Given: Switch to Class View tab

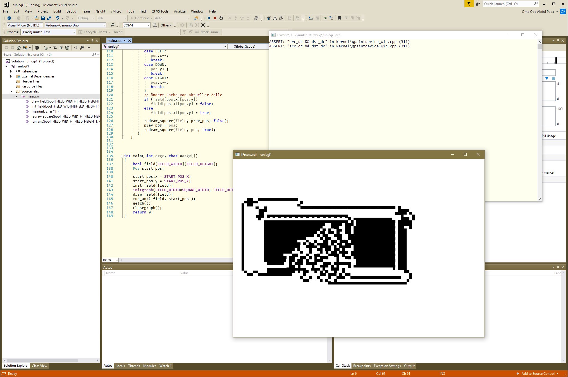Looking at the screenshot, I should [x=40, y=366].
